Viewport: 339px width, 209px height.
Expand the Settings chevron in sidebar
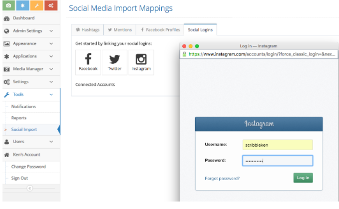coord(51,82)
